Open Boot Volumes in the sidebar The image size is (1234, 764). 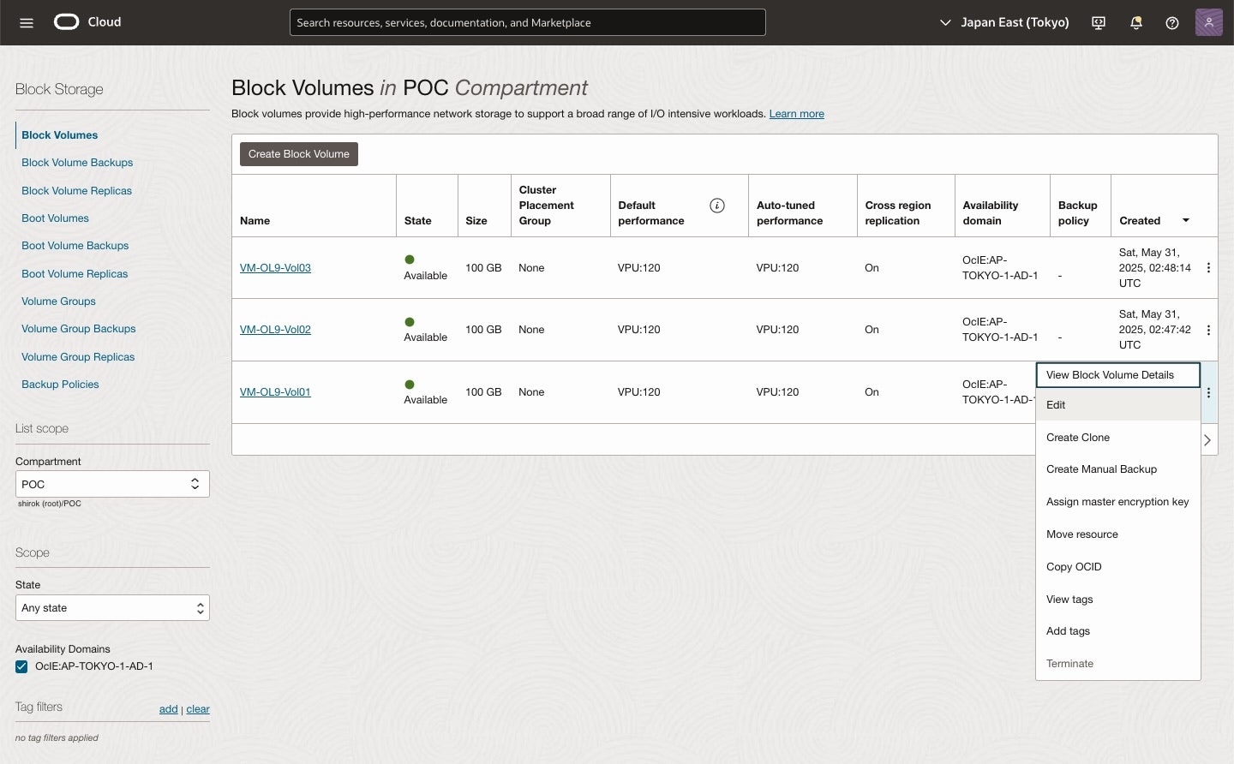point(55,218)
